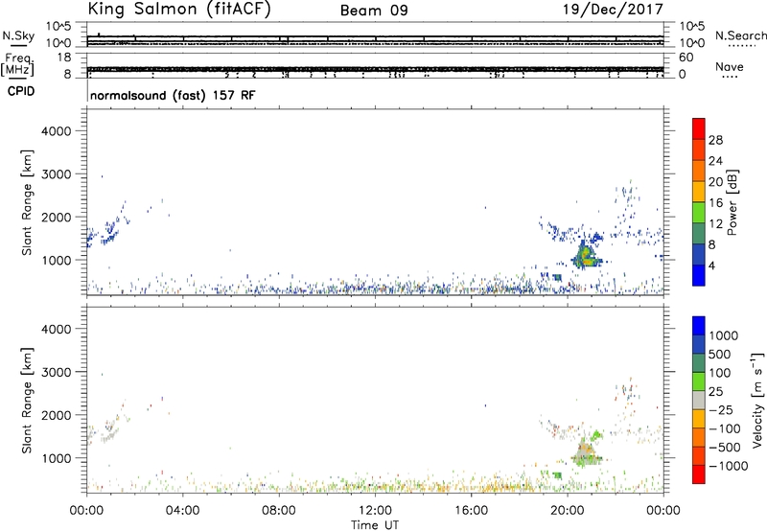Viewport: 767px width, 531px height.
Task: Click the 4 tick on power scale
Action: 712,265
